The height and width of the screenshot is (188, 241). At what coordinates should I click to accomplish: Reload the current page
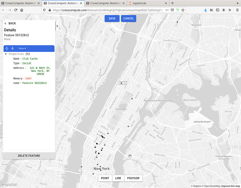[x=15, y=10]
